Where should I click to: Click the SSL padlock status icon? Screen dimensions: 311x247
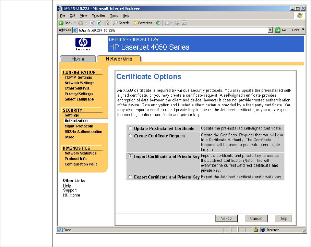256,230
